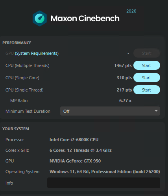Select the 1467 pts multi-thread score
The height and width of the screenshot is (196, 168).
tap(123, 65)
